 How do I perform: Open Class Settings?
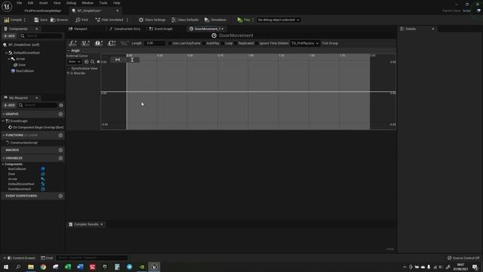pos(152,20)
